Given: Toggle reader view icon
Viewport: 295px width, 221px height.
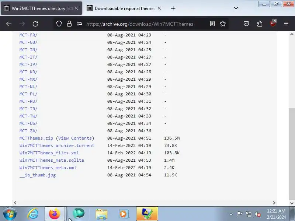Looking at the screenshot, I should coord(212,24).
